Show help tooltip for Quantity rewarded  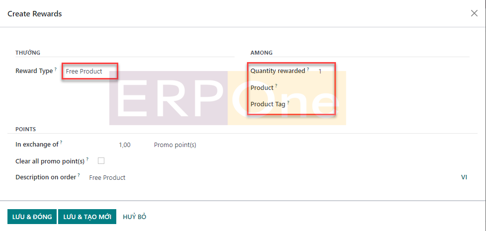tap(308, 69)
